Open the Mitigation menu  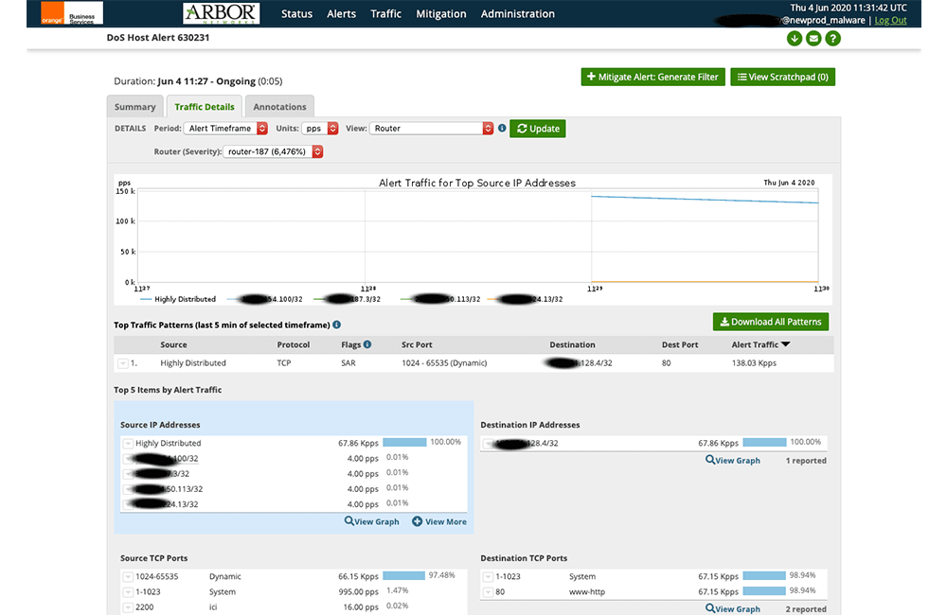click(x=441, y=14)
